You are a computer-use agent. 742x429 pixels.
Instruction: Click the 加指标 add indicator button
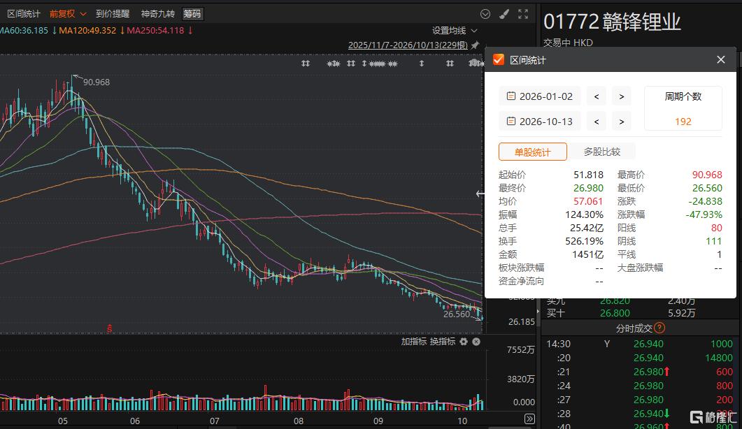pyautogui.click(x=413, y=342)
